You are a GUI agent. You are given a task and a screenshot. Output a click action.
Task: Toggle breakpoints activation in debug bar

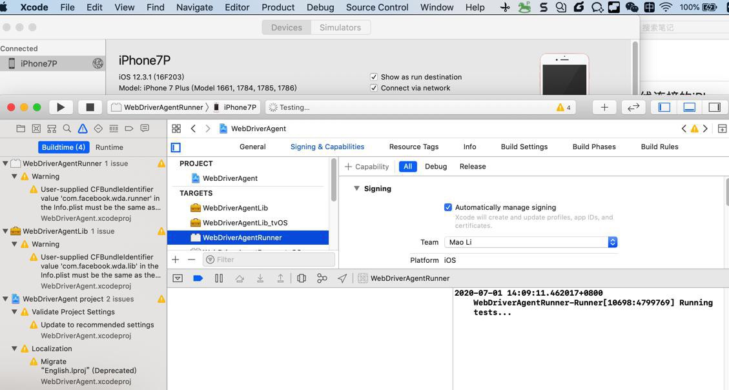(x=198, y=278)
